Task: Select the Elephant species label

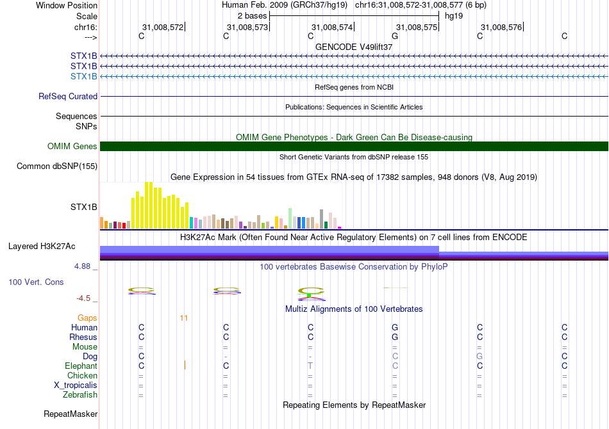Action: [x=81, y=366]
